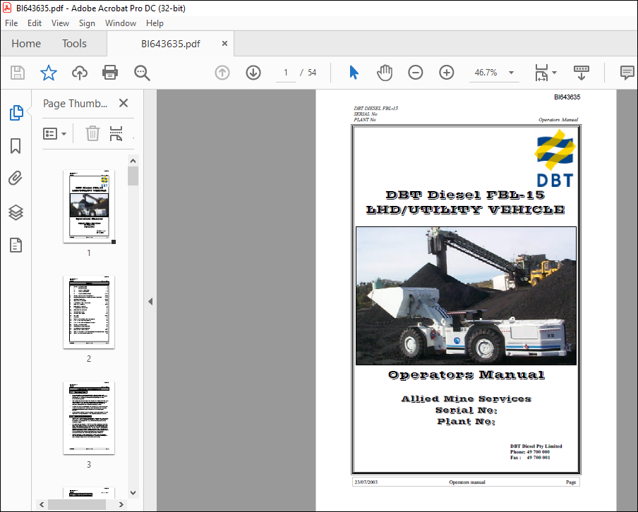Image resolution: width=638 pixels, height=512 pixels.
Task: Open the View menu
Action: click(x=60, y=23)
